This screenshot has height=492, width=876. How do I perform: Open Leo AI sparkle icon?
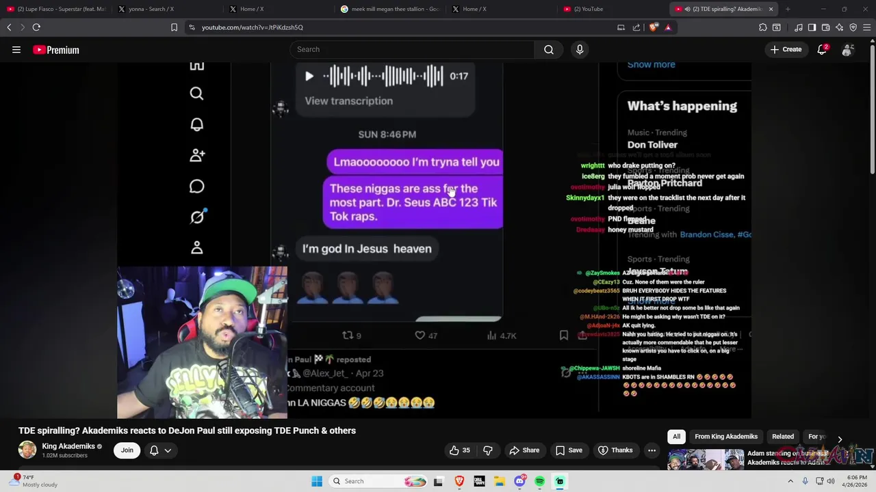[839, 27]
